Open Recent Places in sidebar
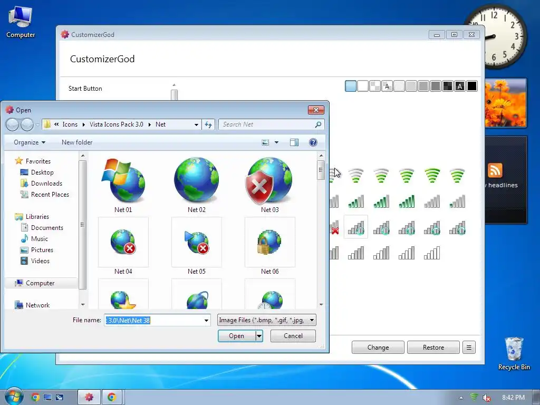 (x=44, y=194)
